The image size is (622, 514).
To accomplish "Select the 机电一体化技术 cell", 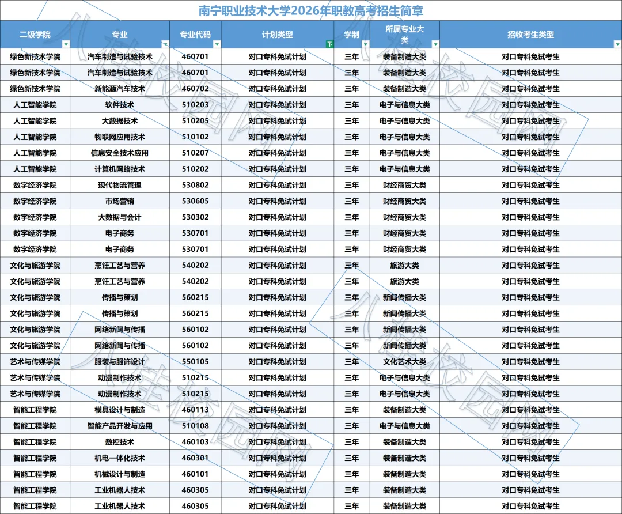I will [x=120, y=458].
